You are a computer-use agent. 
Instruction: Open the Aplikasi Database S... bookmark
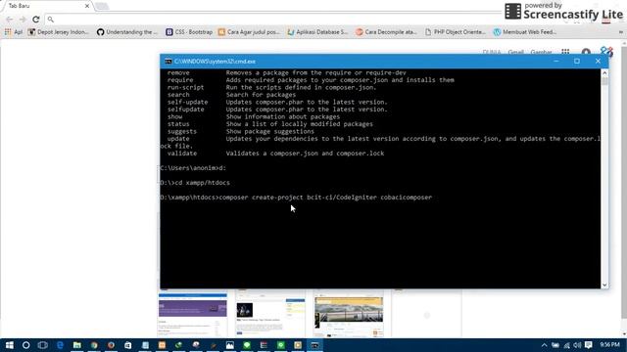pos(317,32)
